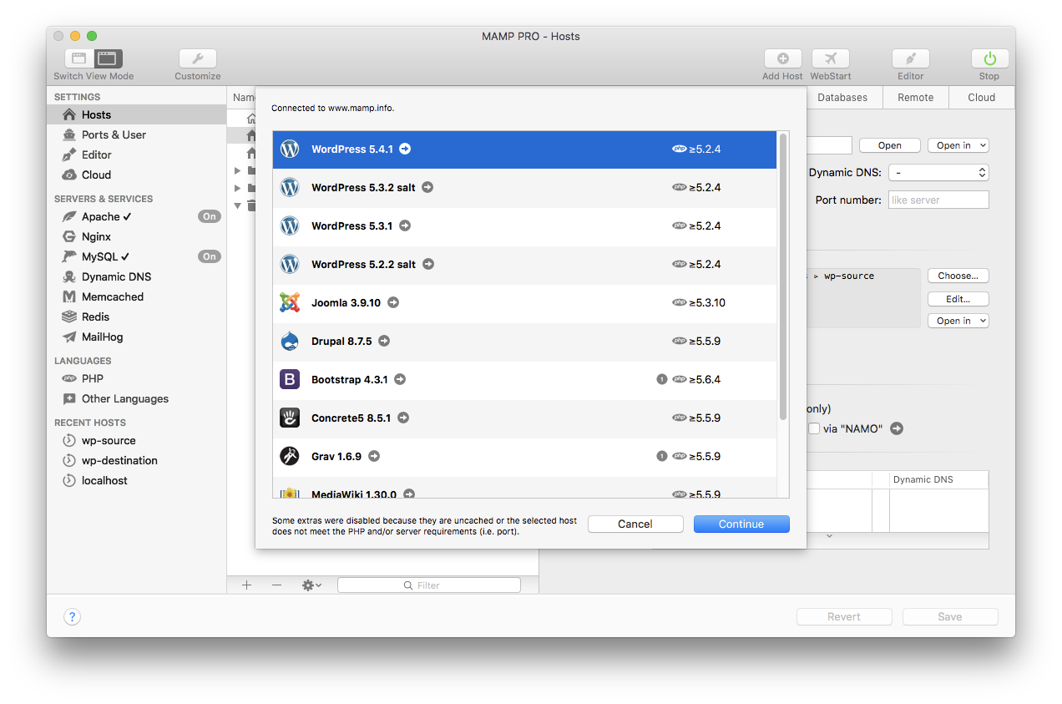Click the WordPress 5.3.2 salt info arrow
Image resolution: width=1062 pixels, height=704 pixels.
[x=427, y=188]
